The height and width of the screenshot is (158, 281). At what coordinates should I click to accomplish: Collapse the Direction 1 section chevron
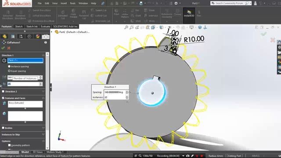point(43,55)
